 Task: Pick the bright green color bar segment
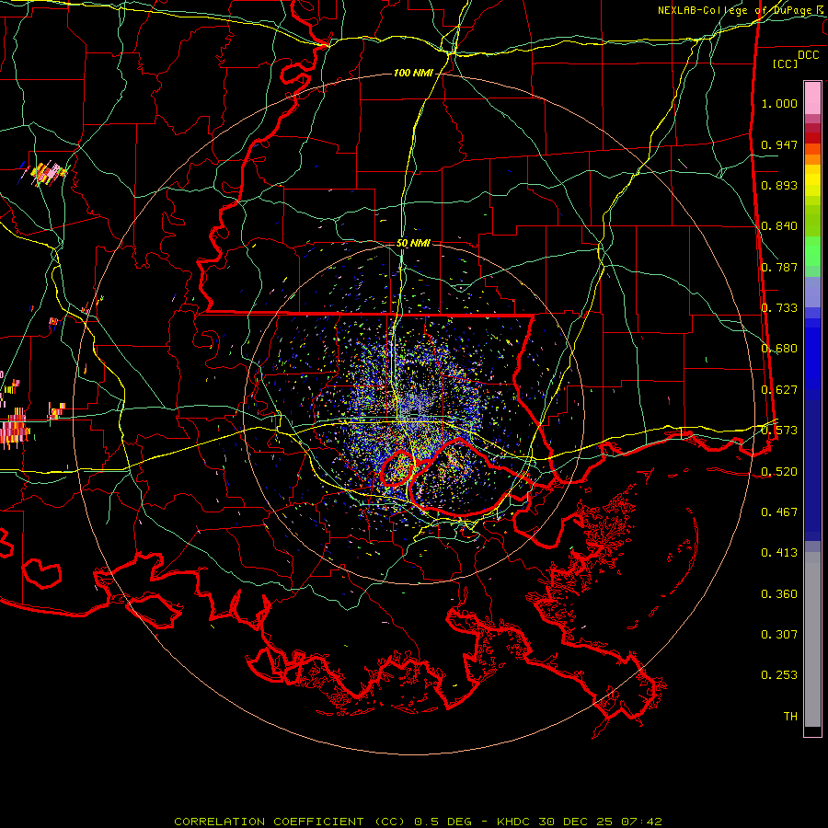tap(812, 251)
